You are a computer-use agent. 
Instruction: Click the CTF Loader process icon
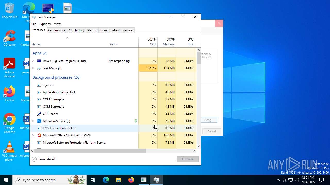click(x=39, y=114)
